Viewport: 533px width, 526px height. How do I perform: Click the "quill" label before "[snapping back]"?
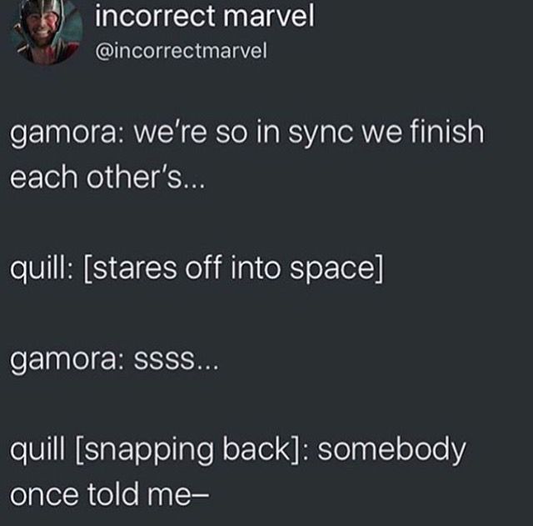click(37, 450)
